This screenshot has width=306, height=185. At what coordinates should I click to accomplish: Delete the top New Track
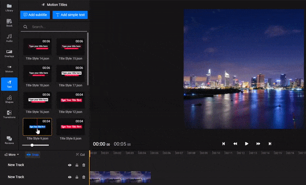point(84,165)
